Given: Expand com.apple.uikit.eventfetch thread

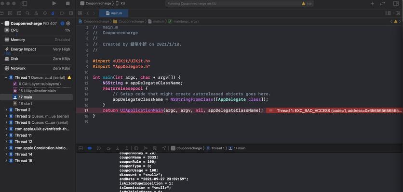Looking at the screenshot, I should click(x=6, y=129).
